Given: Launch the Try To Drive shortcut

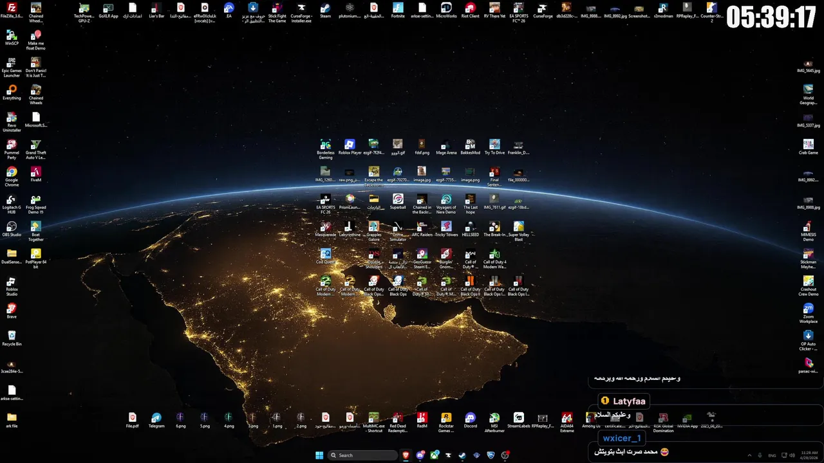Looking at the screenshot, I should point(494,147).
